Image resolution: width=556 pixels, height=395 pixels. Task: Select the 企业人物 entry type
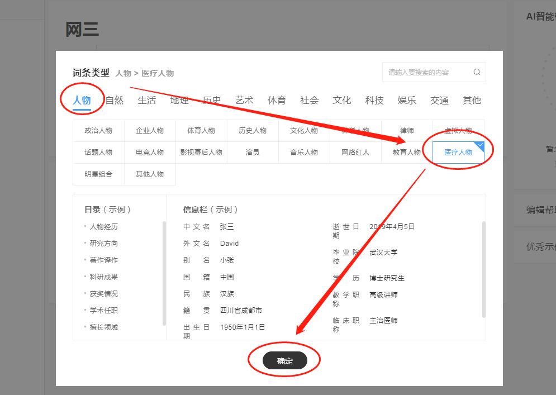[150, 131]
